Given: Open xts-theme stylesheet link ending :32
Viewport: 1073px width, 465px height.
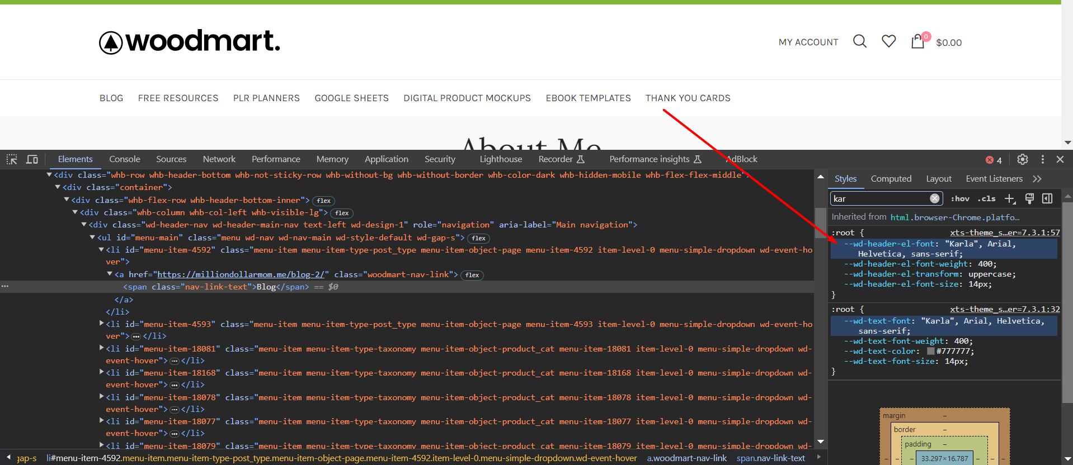Looking at the screenshot, I should coord(1005,309).
